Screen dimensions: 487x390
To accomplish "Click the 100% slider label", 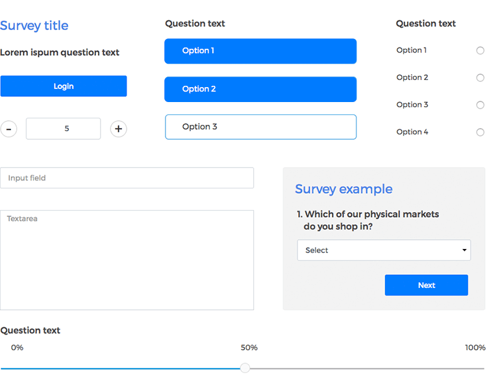I will click(x=475, y=347).
